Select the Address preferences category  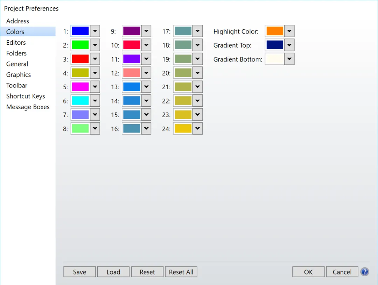coord(17,21)
